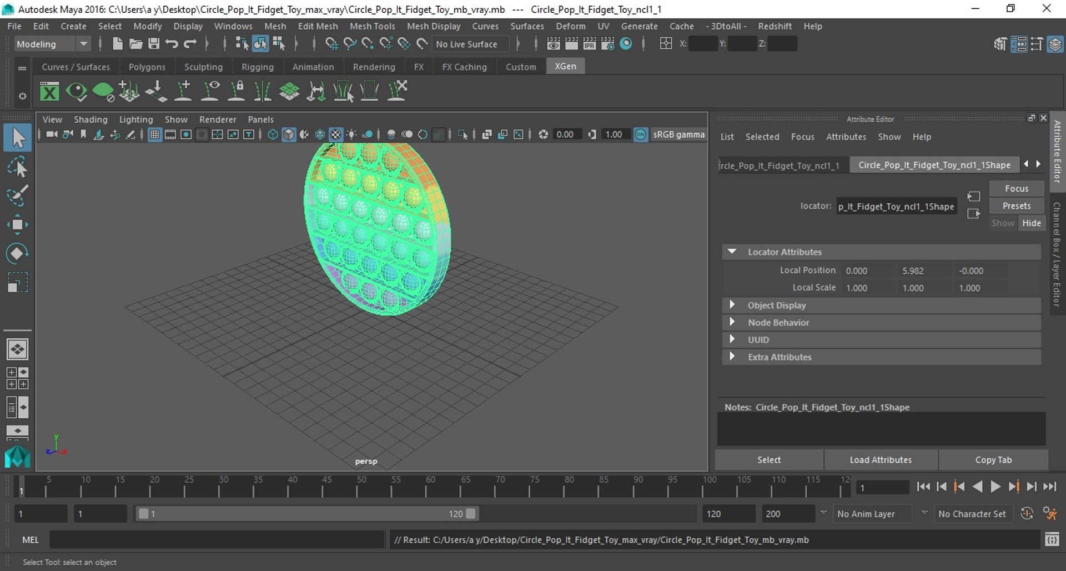The width and height of the screenshot is (1066, 571).
Task: Click the Focus button
Action: (x=1017, y=188)
